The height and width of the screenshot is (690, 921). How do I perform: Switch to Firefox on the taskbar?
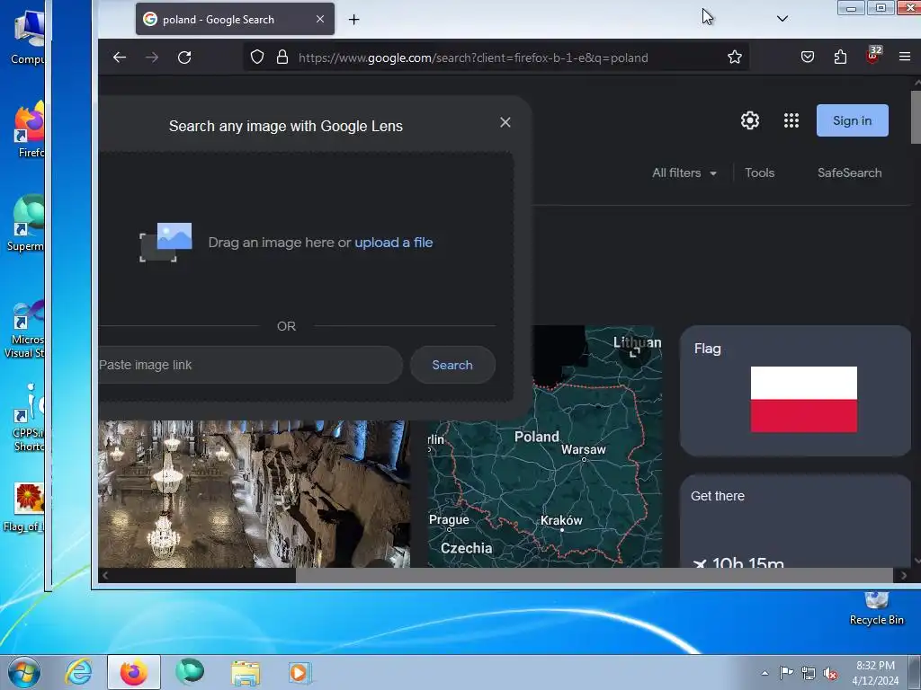click(x=133, y=672)
